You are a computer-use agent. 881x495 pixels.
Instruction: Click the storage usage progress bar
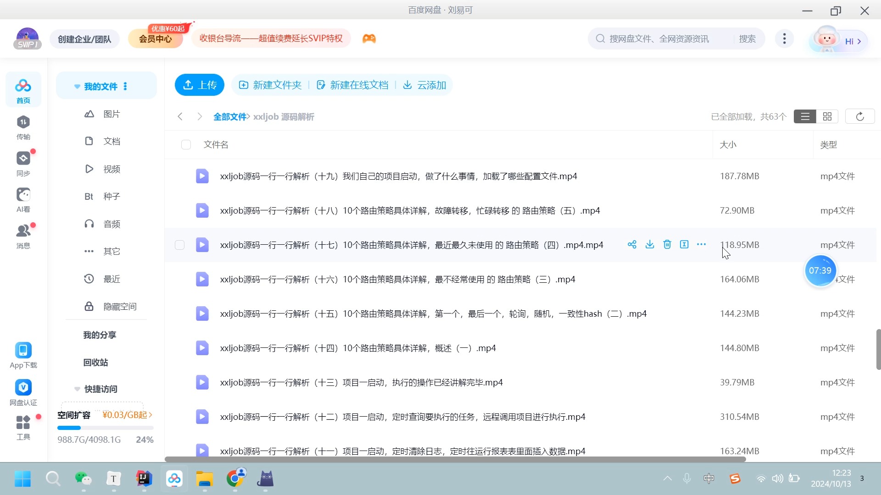tap(105, 428)
